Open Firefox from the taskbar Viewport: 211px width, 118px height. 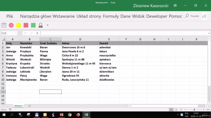[78, 115]
